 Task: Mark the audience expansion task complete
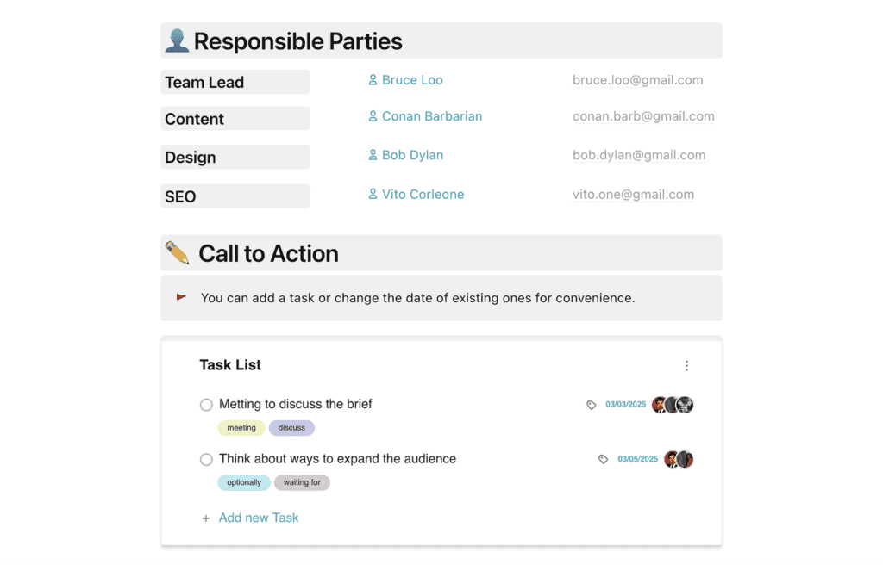(206, 459)
